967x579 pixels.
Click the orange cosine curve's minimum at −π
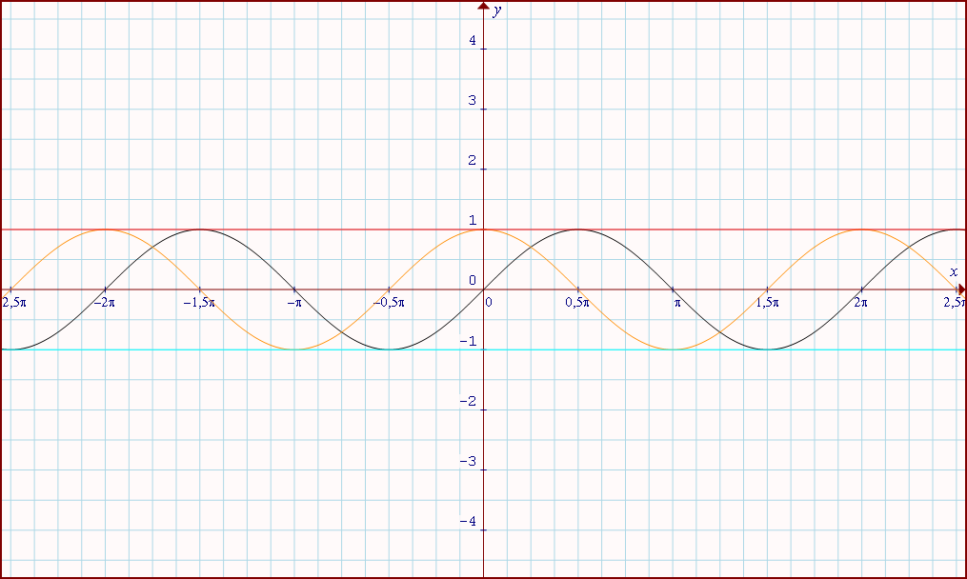(294, 349)
